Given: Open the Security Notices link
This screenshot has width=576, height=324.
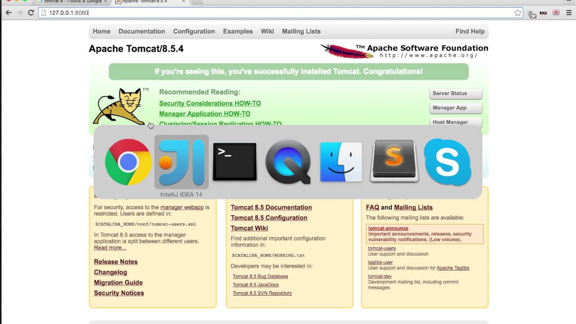Looking at the screenshot, I should tap(119, 293).
